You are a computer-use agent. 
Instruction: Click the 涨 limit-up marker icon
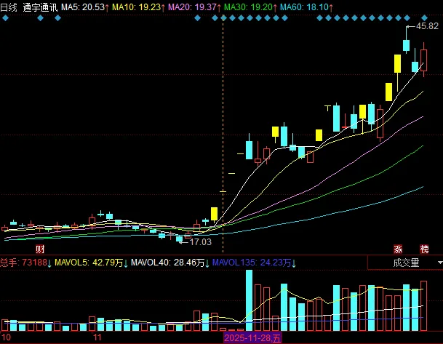(x=398, y=249)
